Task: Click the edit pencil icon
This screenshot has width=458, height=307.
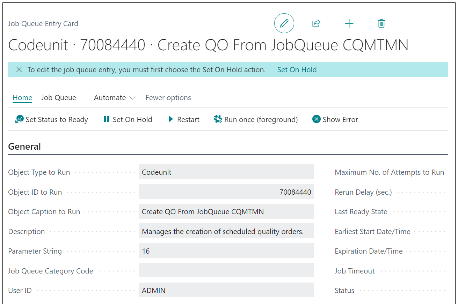Action: (x=284, y=23)
